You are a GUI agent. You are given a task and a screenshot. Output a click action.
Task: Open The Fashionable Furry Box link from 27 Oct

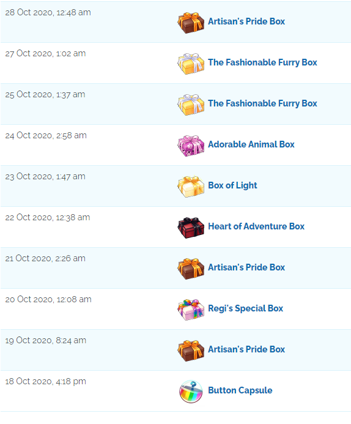262,62
